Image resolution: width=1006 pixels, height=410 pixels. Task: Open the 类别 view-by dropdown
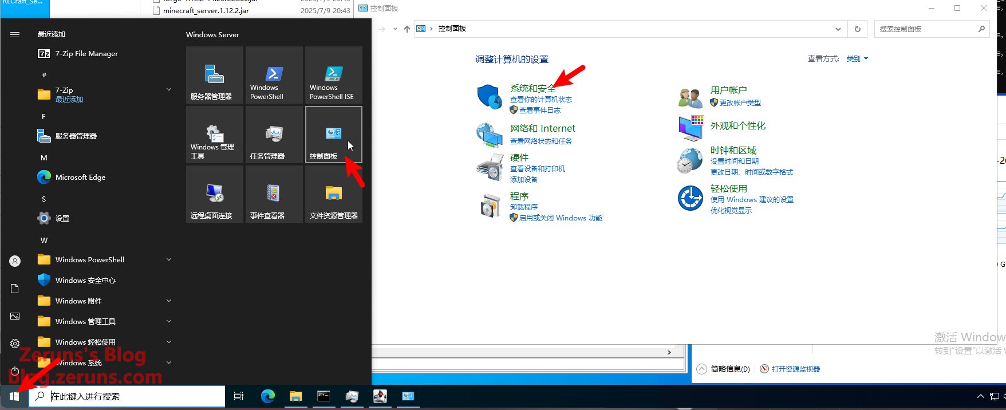coord(857,59)
